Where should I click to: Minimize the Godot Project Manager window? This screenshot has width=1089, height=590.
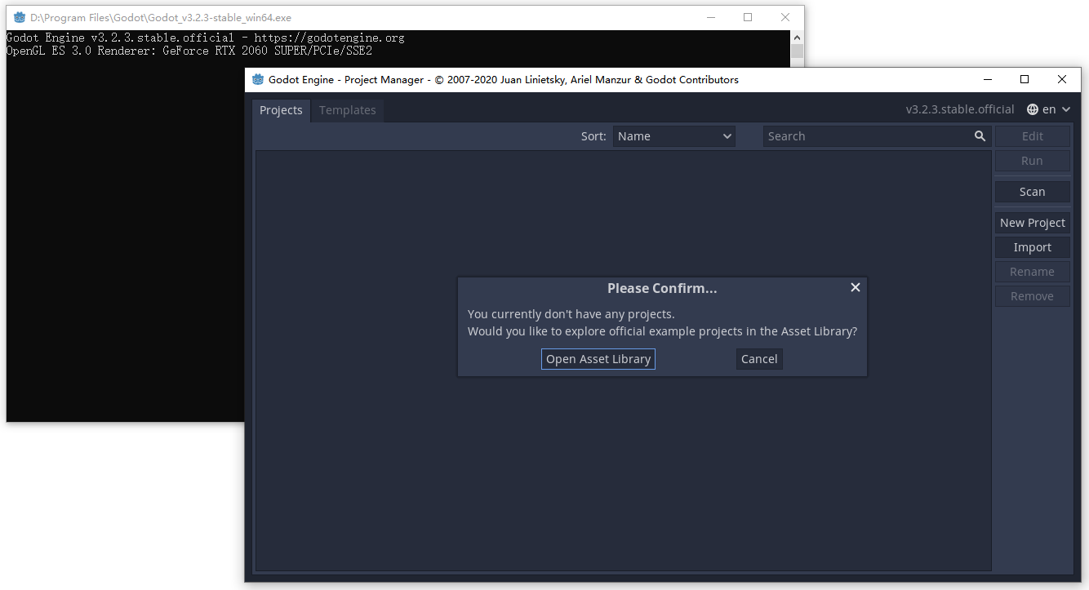(987, 79)
